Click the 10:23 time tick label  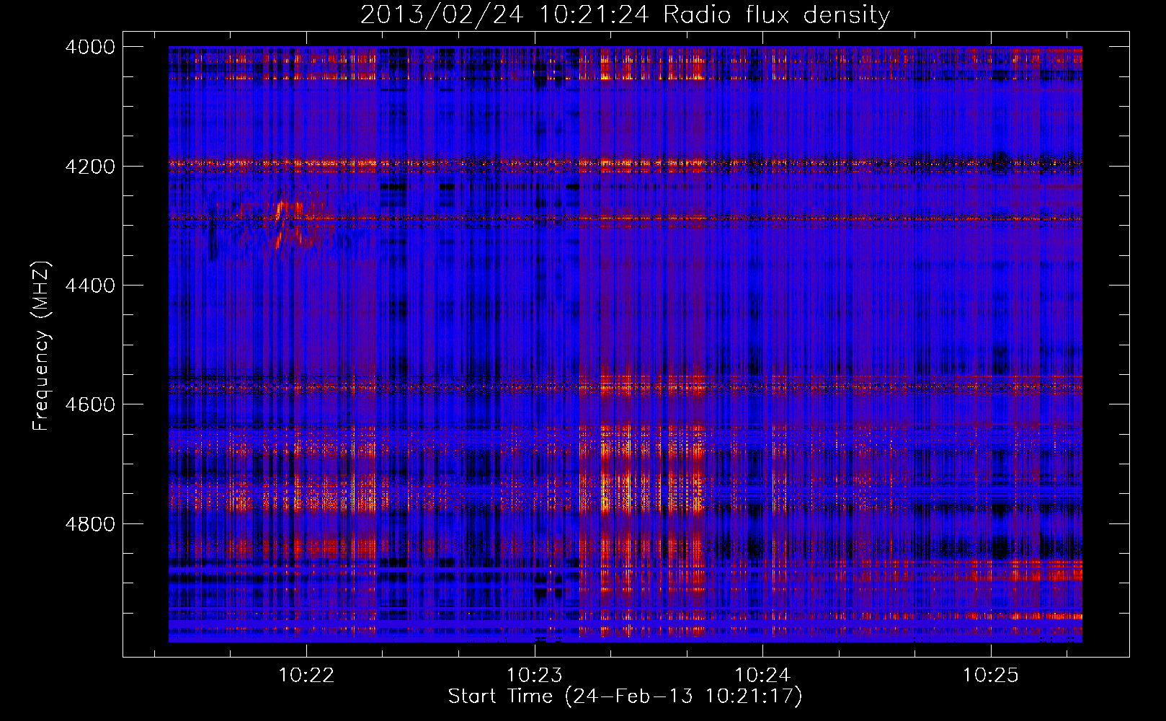pos(535,676)
